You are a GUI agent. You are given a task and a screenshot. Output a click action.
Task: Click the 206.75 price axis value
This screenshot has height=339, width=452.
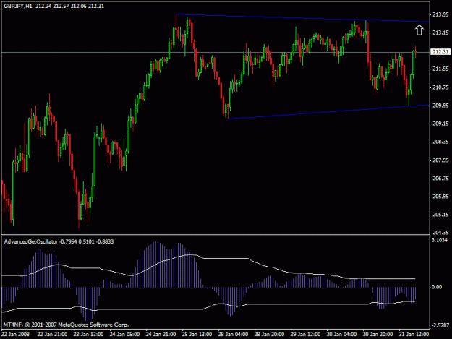click(440, 179)
